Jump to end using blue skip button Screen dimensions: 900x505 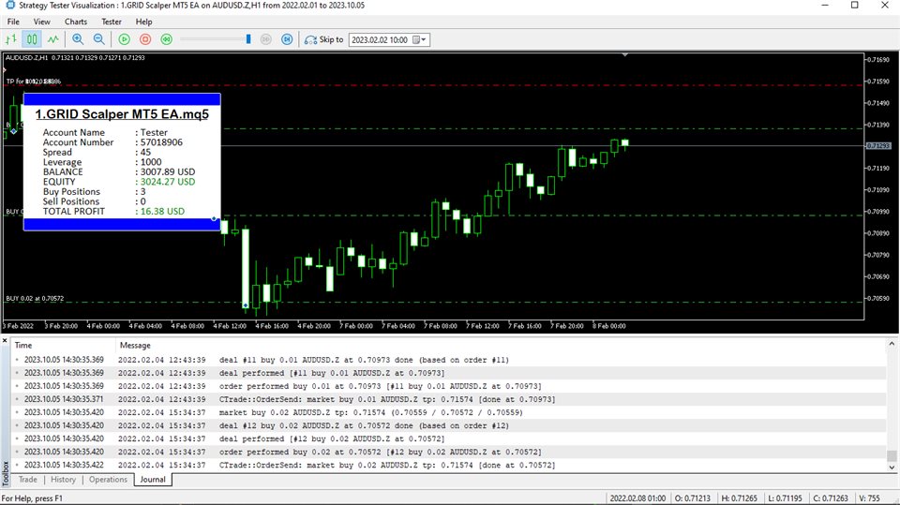point(287,39)
